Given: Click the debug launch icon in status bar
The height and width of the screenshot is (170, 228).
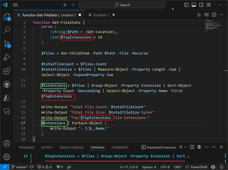Looking at the screenshot, I should pos(69,167).
